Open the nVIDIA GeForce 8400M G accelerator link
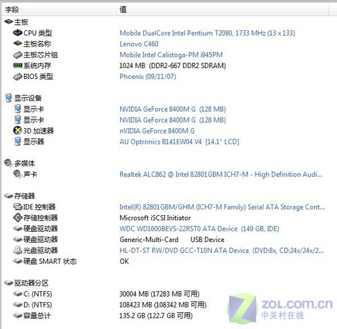 click(157, 131)
